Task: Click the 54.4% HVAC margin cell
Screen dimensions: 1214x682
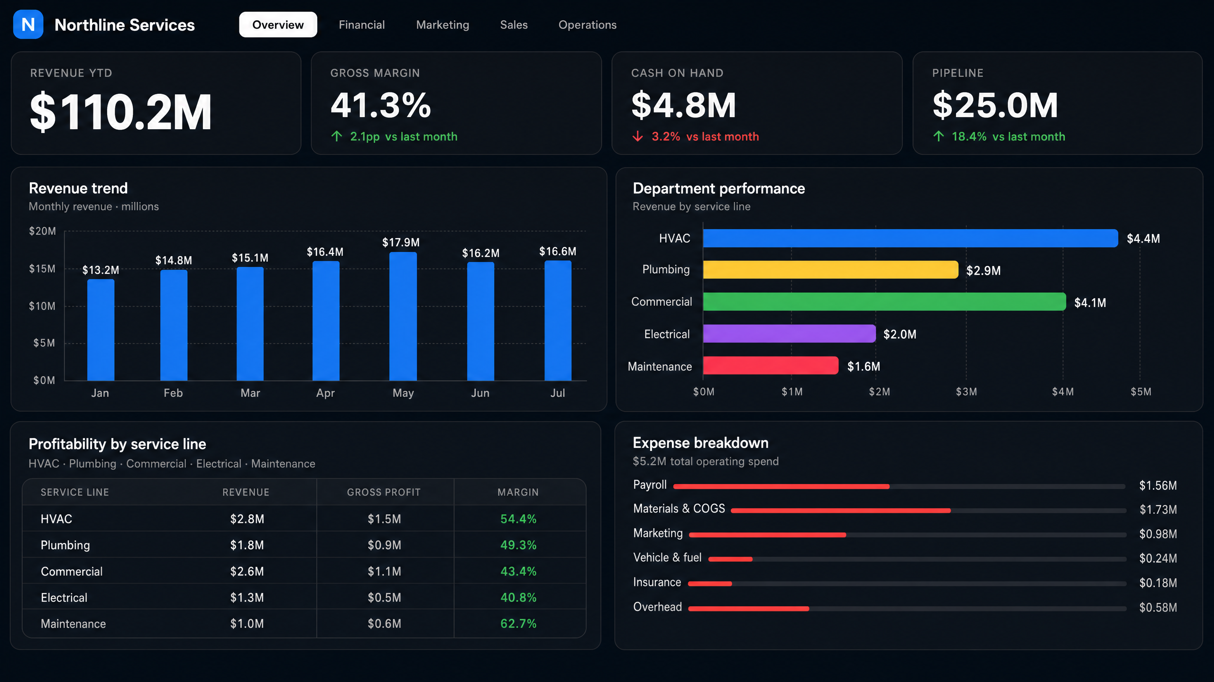Action: [518, 519]
